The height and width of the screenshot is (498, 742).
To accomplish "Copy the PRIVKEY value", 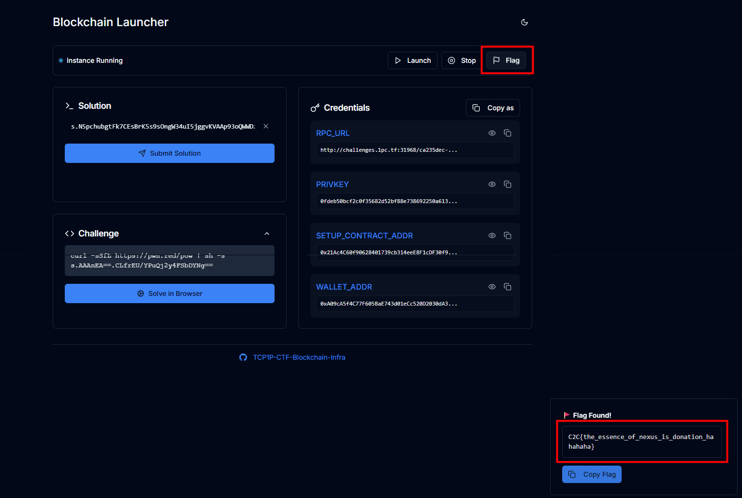I will pos(508,184).
